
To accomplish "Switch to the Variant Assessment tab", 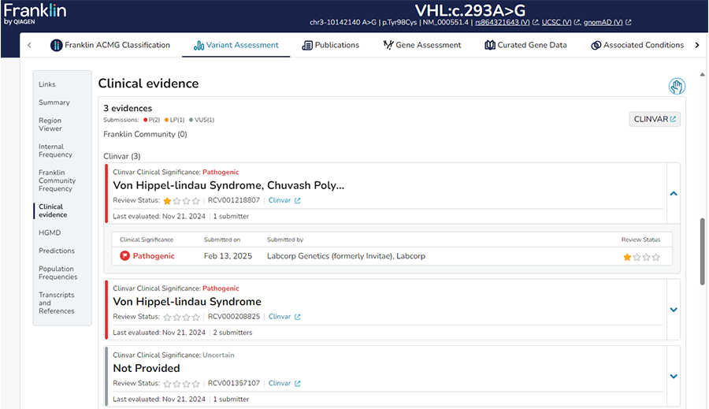I will pos(236,45).
